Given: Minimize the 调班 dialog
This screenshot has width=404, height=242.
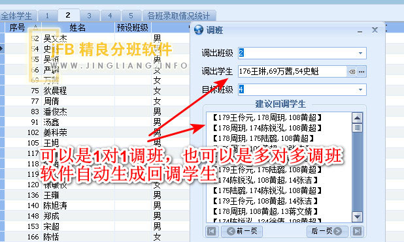Looking at the screenshot, I should pyautogui.click(x=360, y=31).
